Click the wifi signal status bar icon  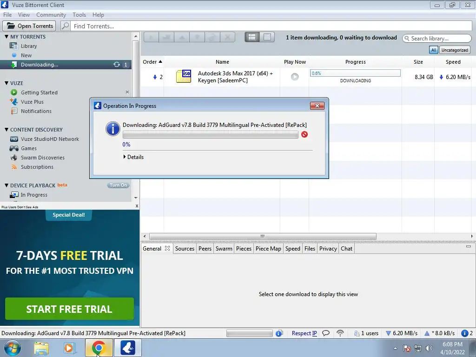pyautogui.click(x=340, y=333)
